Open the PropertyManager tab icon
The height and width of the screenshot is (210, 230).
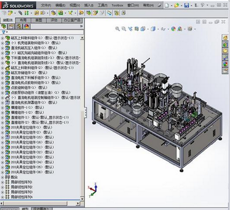pyautogui.click(x=11, y=27)
